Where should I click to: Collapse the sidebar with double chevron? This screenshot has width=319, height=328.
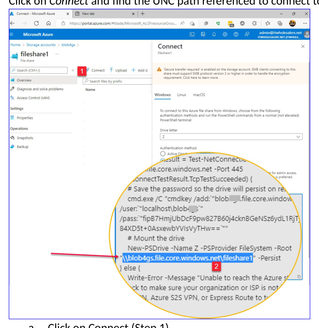click(73, 70)
